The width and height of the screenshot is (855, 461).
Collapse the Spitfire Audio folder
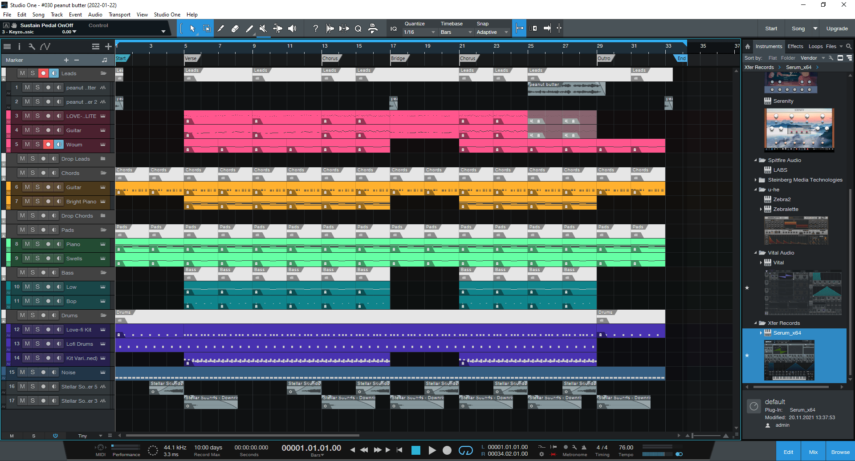click(x=756, y=160)
